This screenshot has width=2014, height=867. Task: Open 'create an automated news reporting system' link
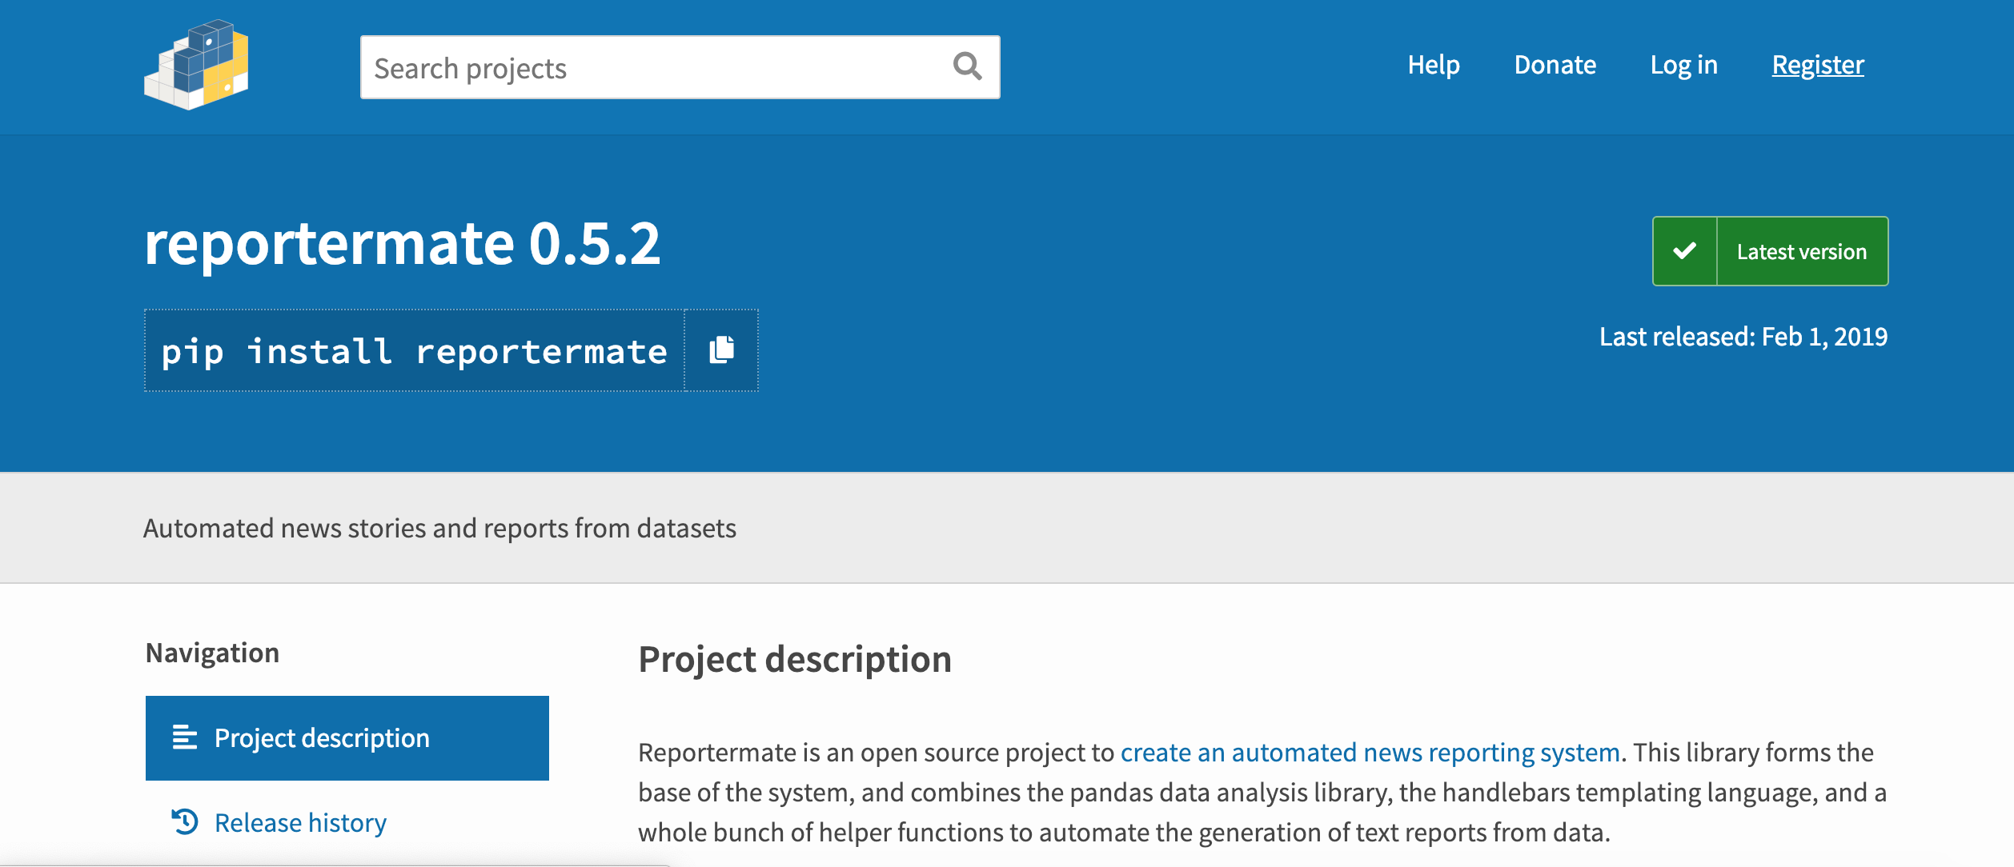(1370, 753)
